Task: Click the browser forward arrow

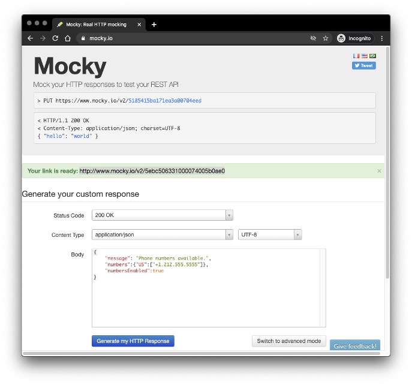Action: pyautogui.click(x=43, y=38)
